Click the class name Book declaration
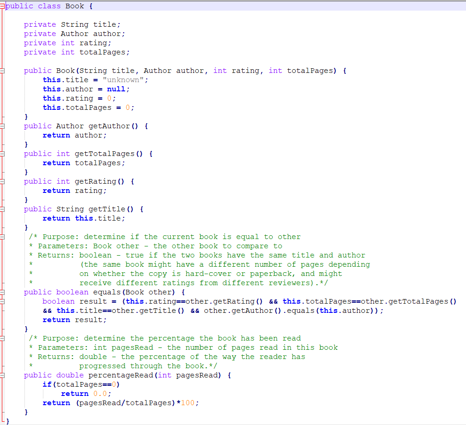 74,6
